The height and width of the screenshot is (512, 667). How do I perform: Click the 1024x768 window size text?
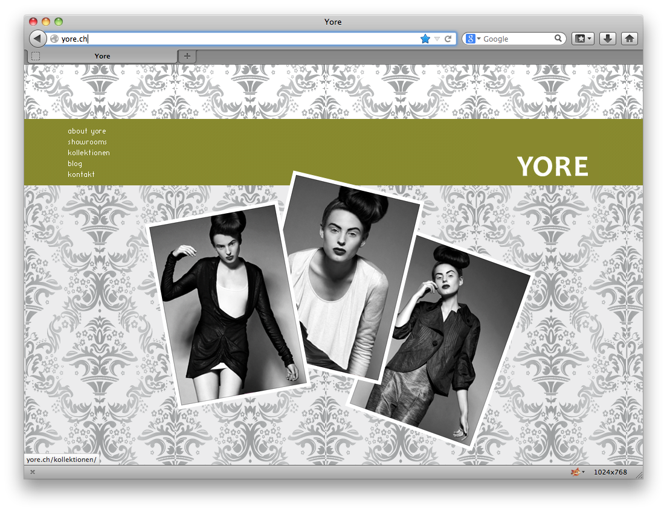tap(610, 472)
